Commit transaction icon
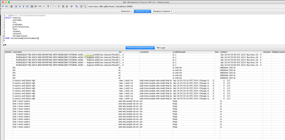 coord(63,6)
